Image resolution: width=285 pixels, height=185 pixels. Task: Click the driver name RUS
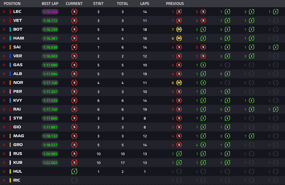[x=18, y=154]
